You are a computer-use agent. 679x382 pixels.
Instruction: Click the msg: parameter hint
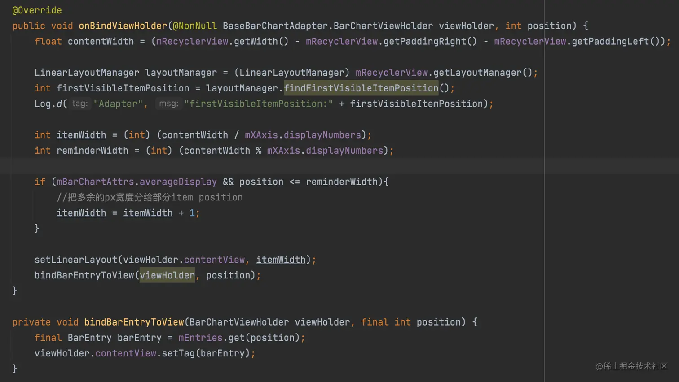pos(169,104)
